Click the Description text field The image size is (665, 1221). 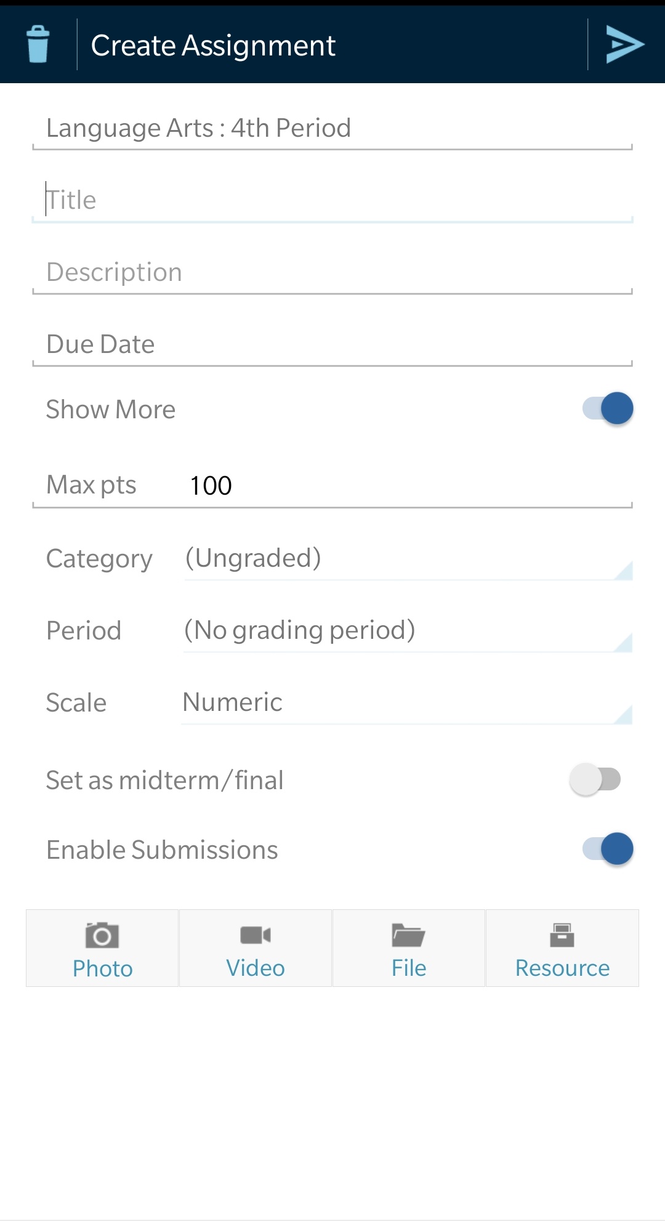[332, 272]
